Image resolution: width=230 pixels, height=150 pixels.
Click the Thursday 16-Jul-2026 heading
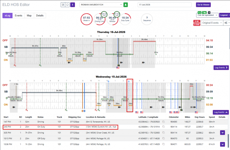[x=111, y=32]
